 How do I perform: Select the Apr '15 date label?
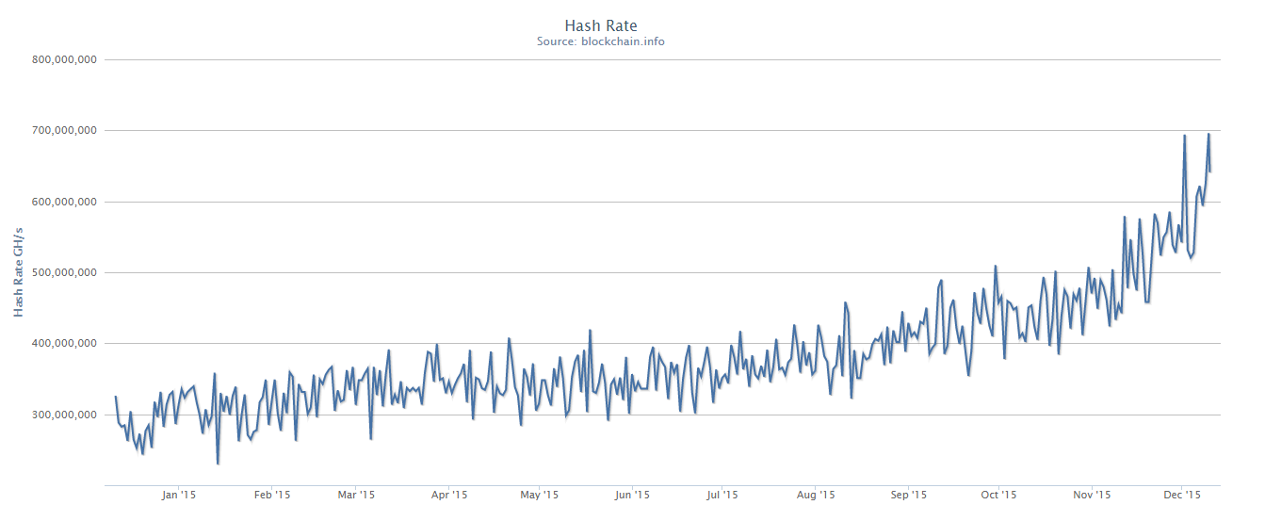click(448, 495)
